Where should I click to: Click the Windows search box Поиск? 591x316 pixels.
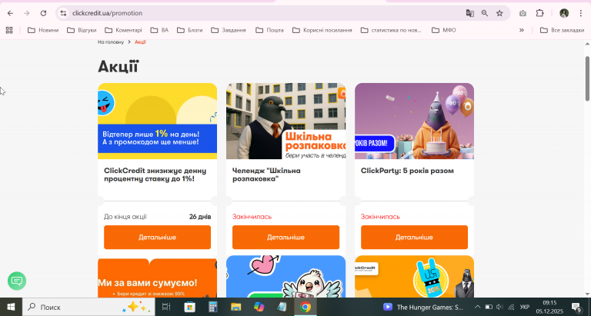(88, 307)
